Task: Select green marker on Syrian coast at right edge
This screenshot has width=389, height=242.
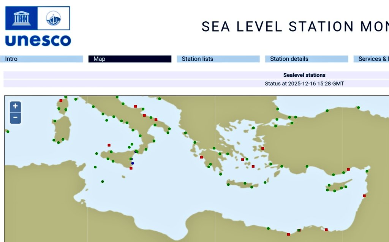Action: pos(367,171)
